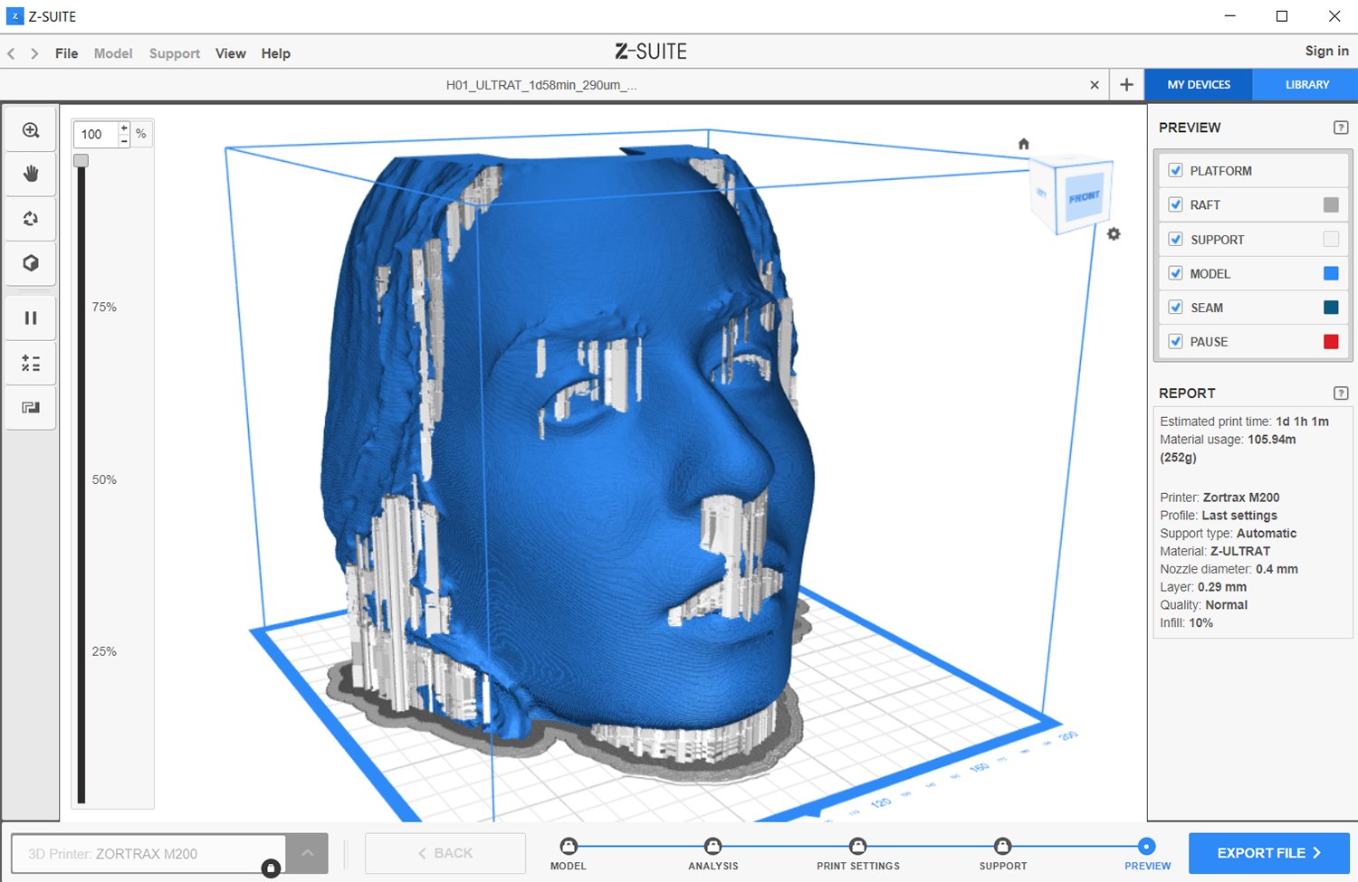Image resolution: width=1358 pixels, height=882 pixels.
Task: Go back with the left arrow
Action: pyautogui.click(x=11, y=53)
